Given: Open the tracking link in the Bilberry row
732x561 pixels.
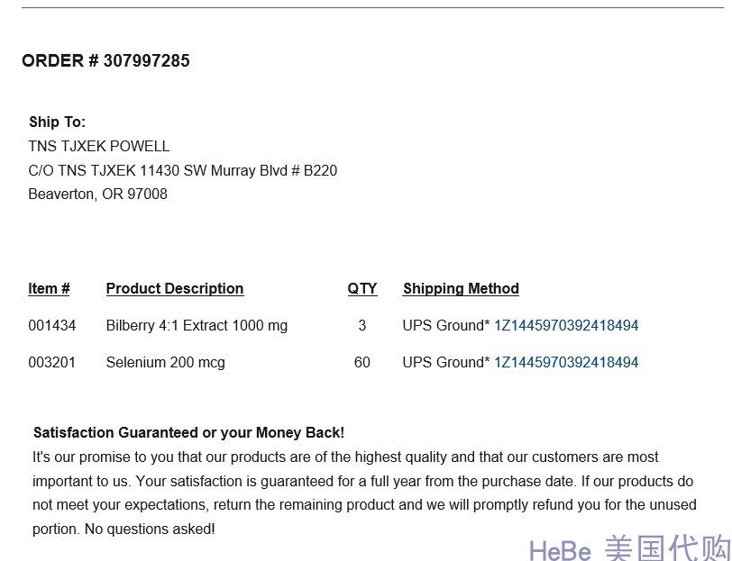Looking at the screenshot, I should pos(566,325).
